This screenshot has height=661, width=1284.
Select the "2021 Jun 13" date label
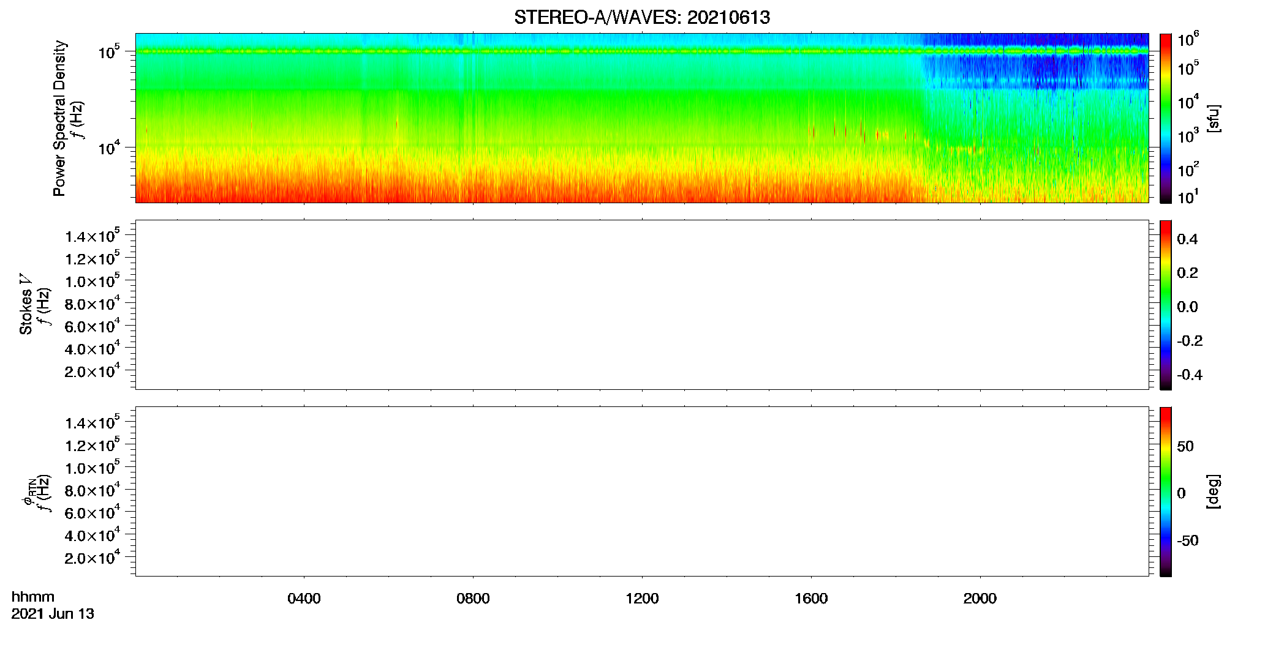coord(53,614)
